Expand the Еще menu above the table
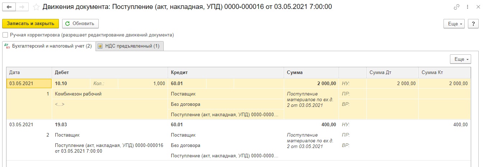 click(460, 59)
